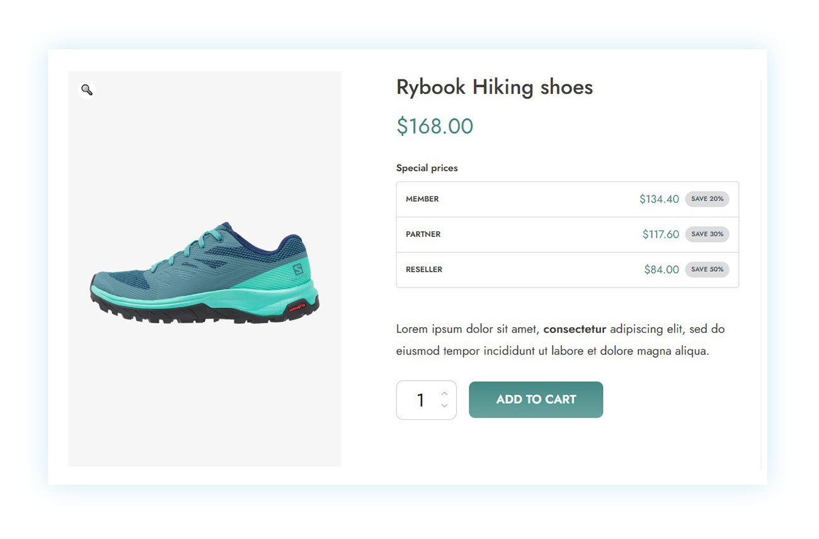Select the MEMBER price row label
Screen dimensions: 819x539
point(422,199)
